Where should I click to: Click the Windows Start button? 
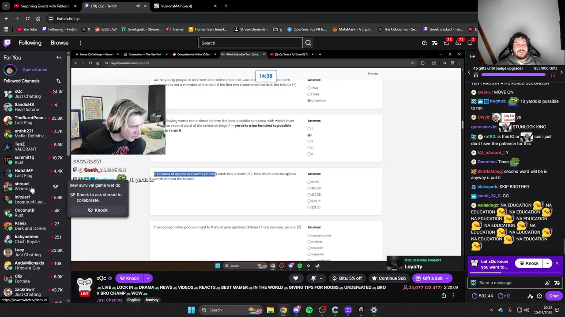point(191,310)
